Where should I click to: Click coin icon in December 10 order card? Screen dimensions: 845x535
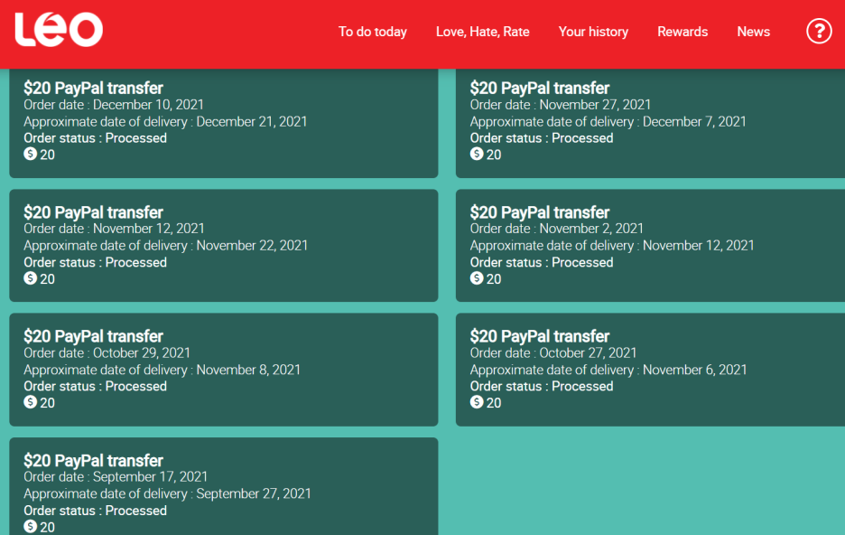(x=30, y=154)
